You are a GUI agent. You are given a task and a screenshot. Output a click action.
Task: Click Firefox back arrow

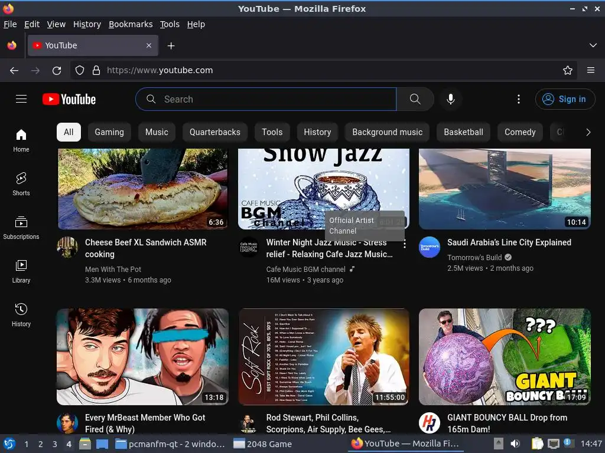[x=14, y=71]
